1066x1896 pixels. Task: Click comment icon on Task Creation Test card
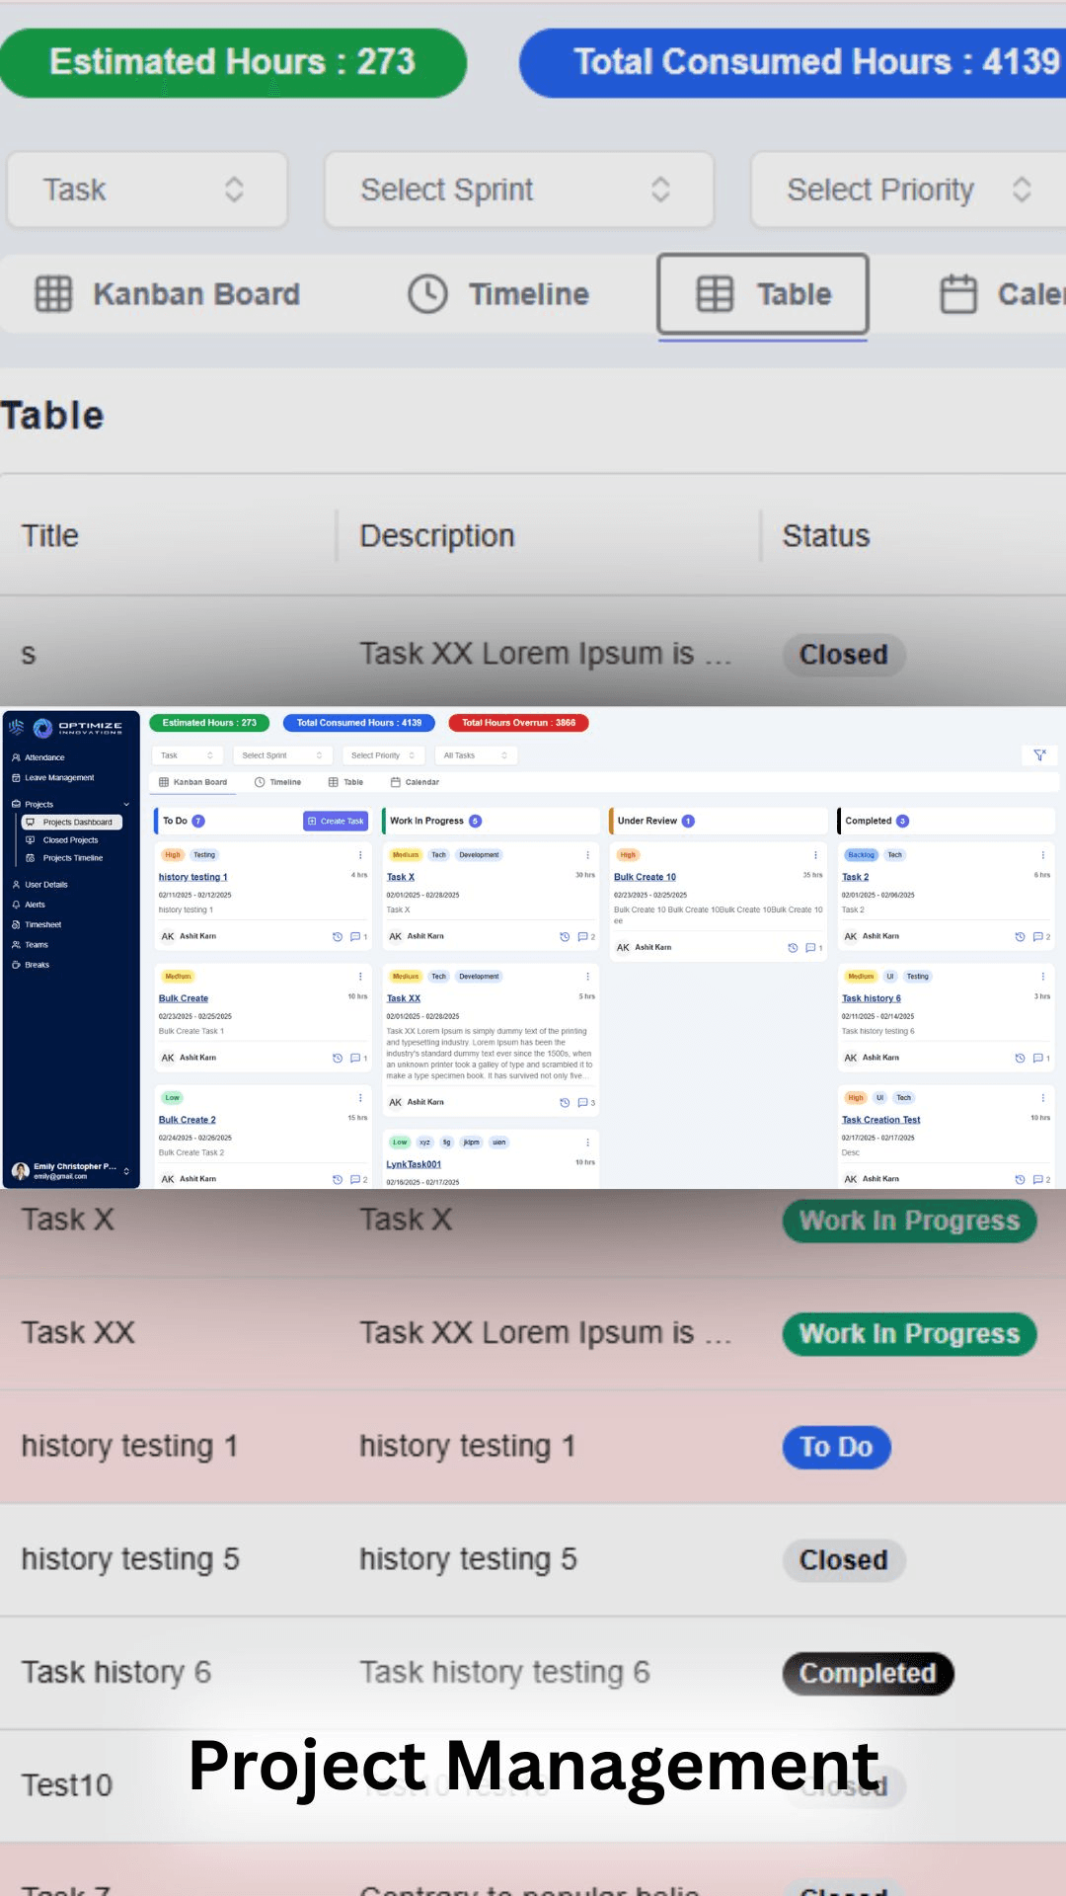pos(1037,1179)
